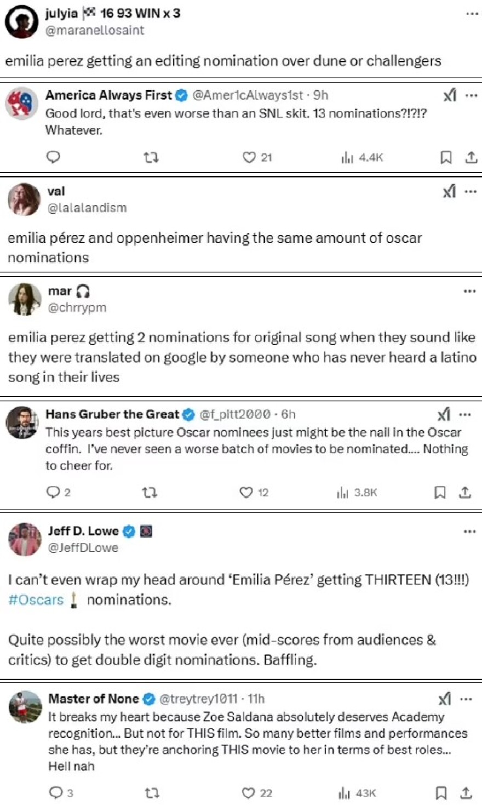Visit the @JeffDLowe profile handle
482x805 pixels.
[83, 547]
